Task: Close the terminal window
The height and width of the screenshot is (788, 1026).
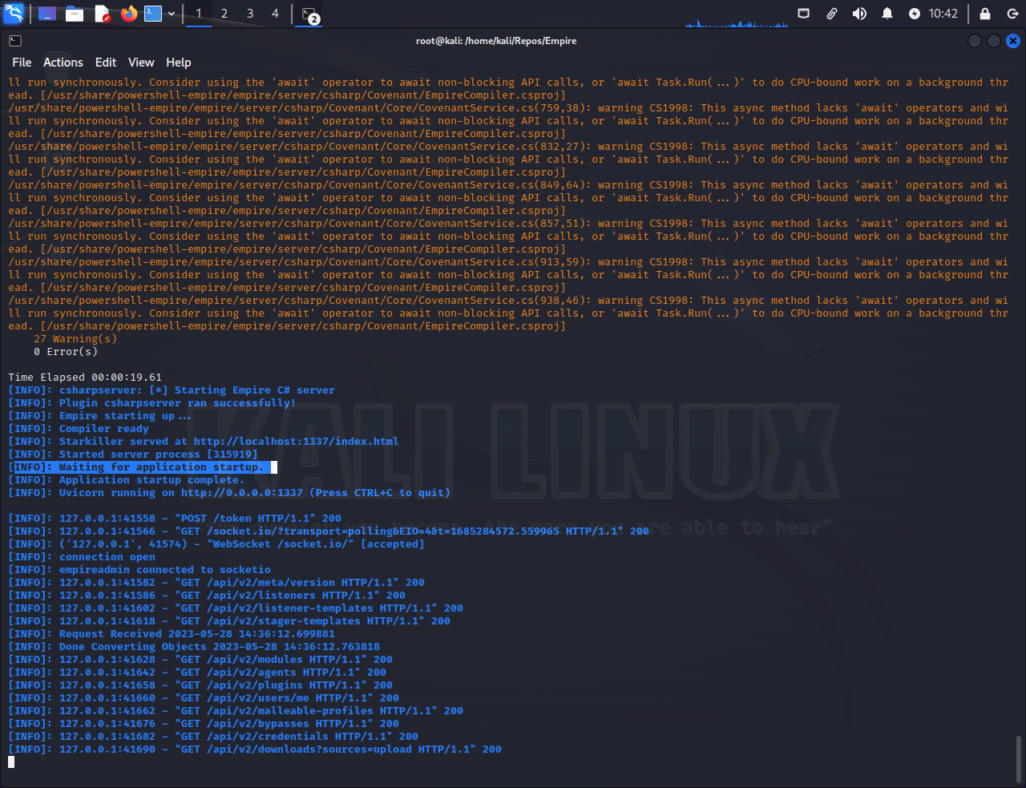Action: point(1013,41)
